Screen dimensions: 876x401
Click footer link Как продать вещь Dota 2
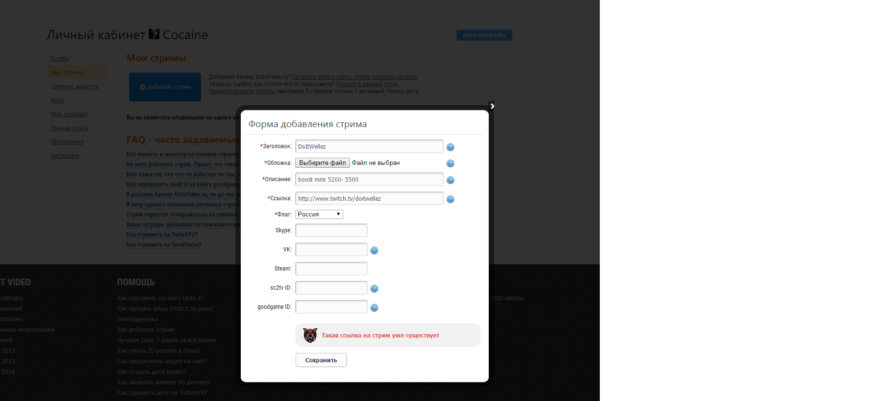[165, 309]
